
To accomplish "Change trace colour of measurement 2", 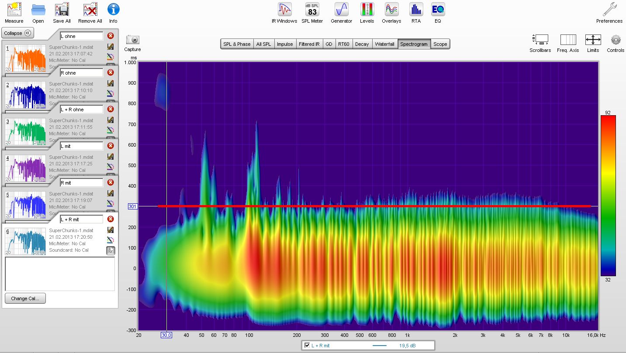I will pyautogui.click(x=111, y=93).
